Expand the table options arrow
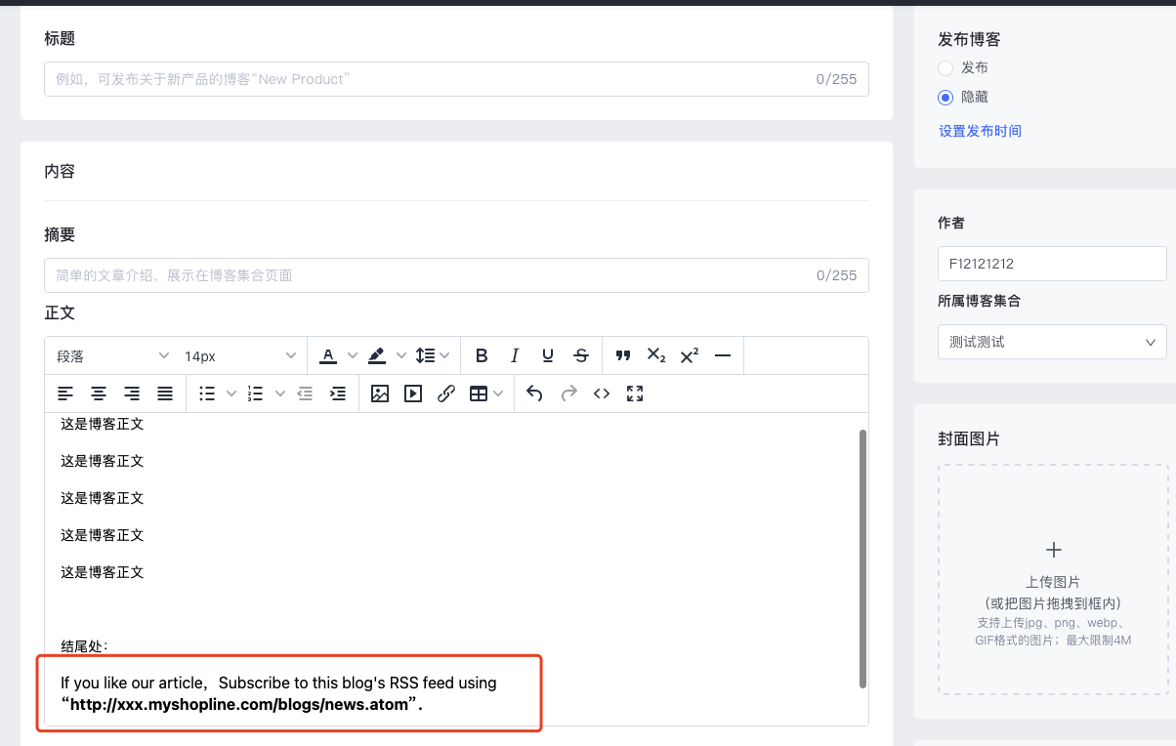The height and width of the screenshot is (746, 1176). pos(498,394)
